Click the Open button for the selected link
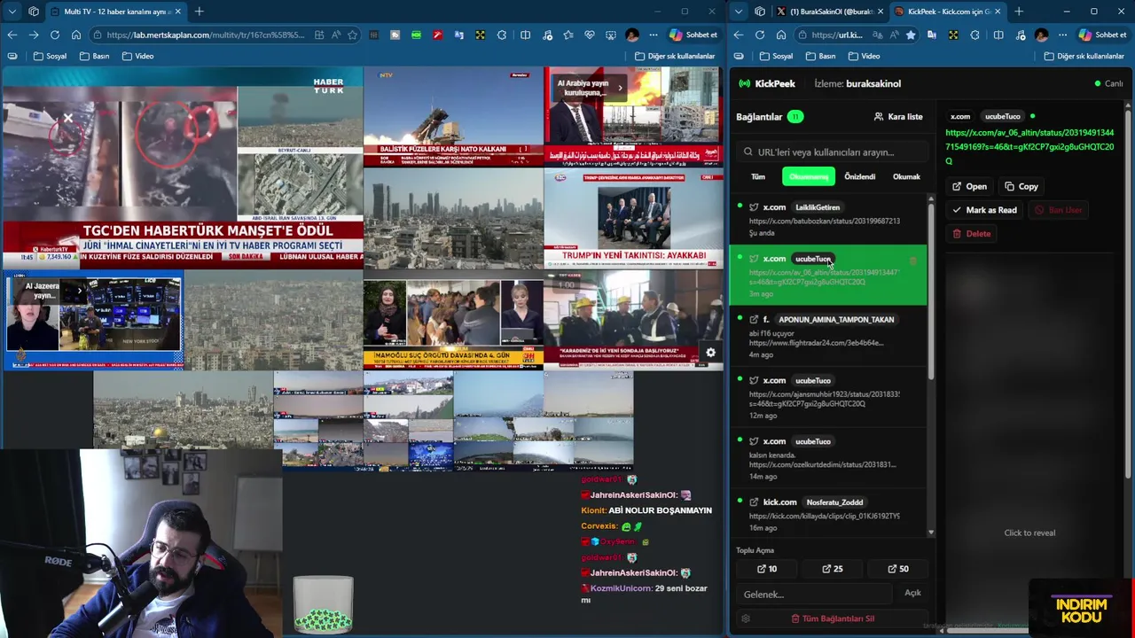 (x=969, y=186)
